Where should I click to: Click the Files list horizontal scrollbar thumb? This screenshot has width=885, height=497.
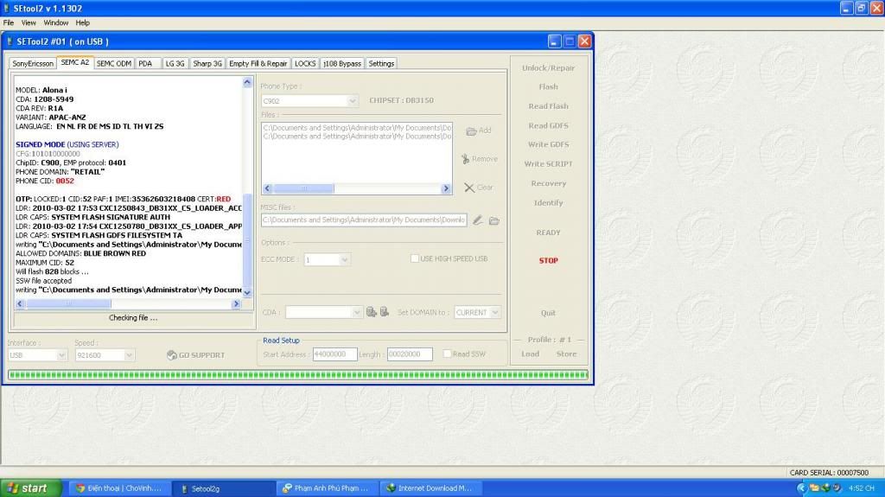[x=303, y=188]
